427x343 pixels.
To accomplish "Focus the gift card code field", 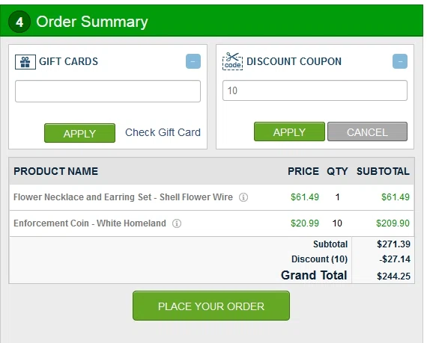I will tap(108, 91).
